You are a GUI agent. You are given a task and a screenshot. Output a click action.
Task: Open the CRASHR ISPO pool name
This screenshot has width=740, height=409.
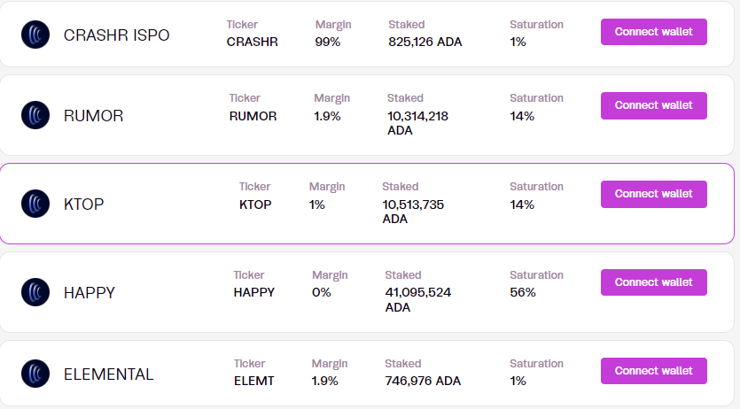click(116, 35)
